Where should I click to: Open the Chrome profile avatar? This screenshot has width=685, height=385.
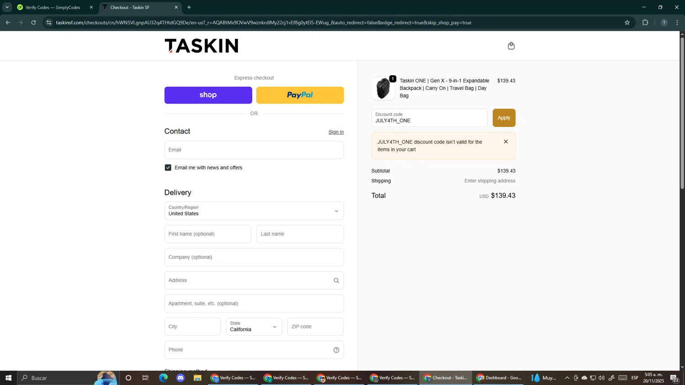pos(664,22)
